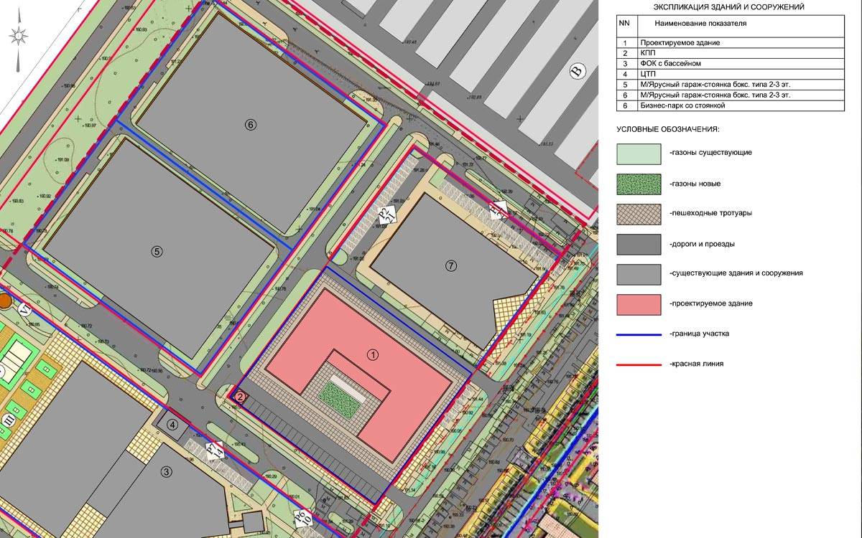The height and width of the screenshot is (538, 862).
Task: Pick the light green existing lawns swatch
Action: pyautogui.click(x=639, y=154)
